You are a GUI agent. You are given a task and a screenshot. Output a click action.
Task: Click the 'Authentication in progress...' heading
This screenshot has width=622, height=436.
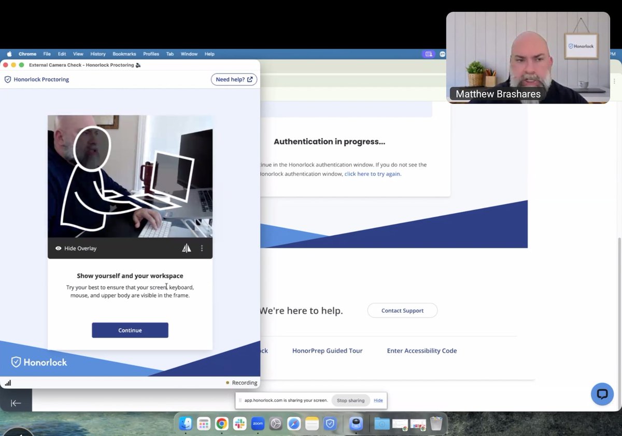coord(330,141)
